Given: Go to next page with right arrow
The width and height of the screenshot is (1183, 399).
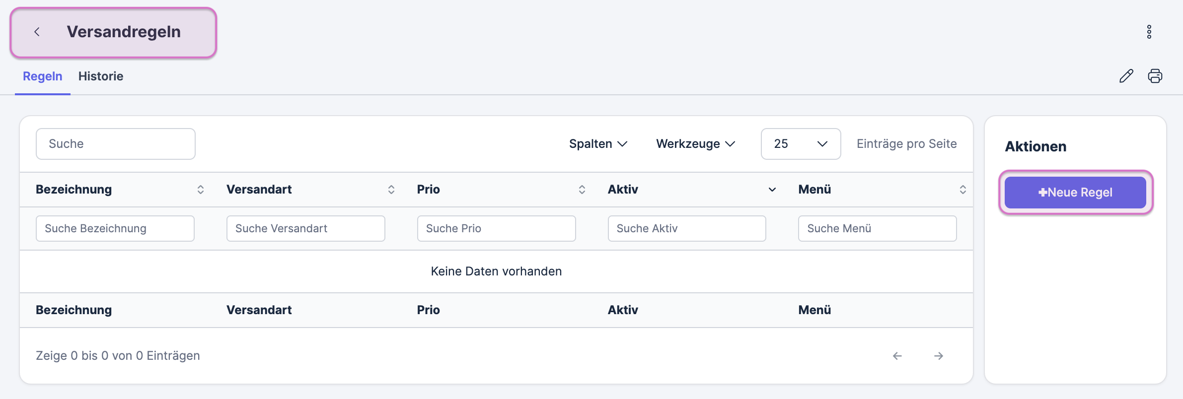Looking at the screenshot, I should (938, 356).
